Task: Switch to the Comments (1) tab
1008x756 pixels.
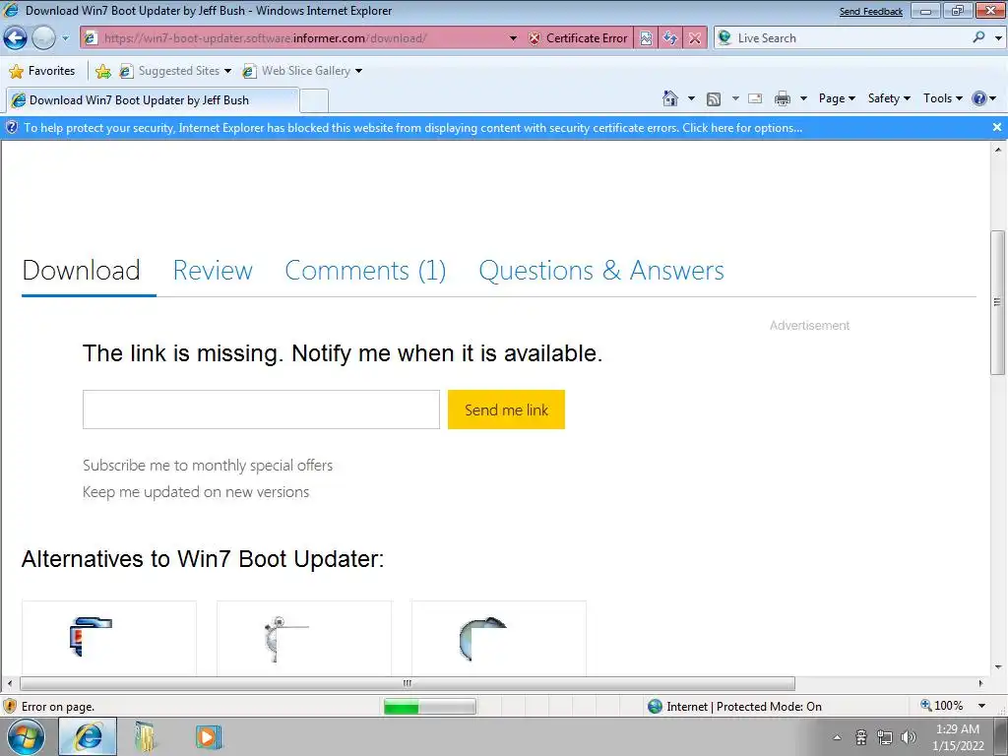Action: [365, 270]
